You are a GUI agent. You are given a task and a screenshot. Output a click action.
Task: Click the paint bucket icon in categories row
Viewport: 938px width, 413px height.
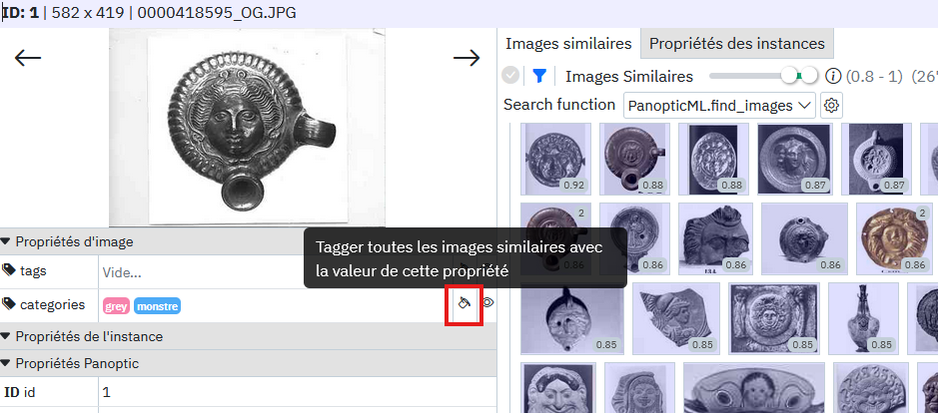(x=464, y=303)
